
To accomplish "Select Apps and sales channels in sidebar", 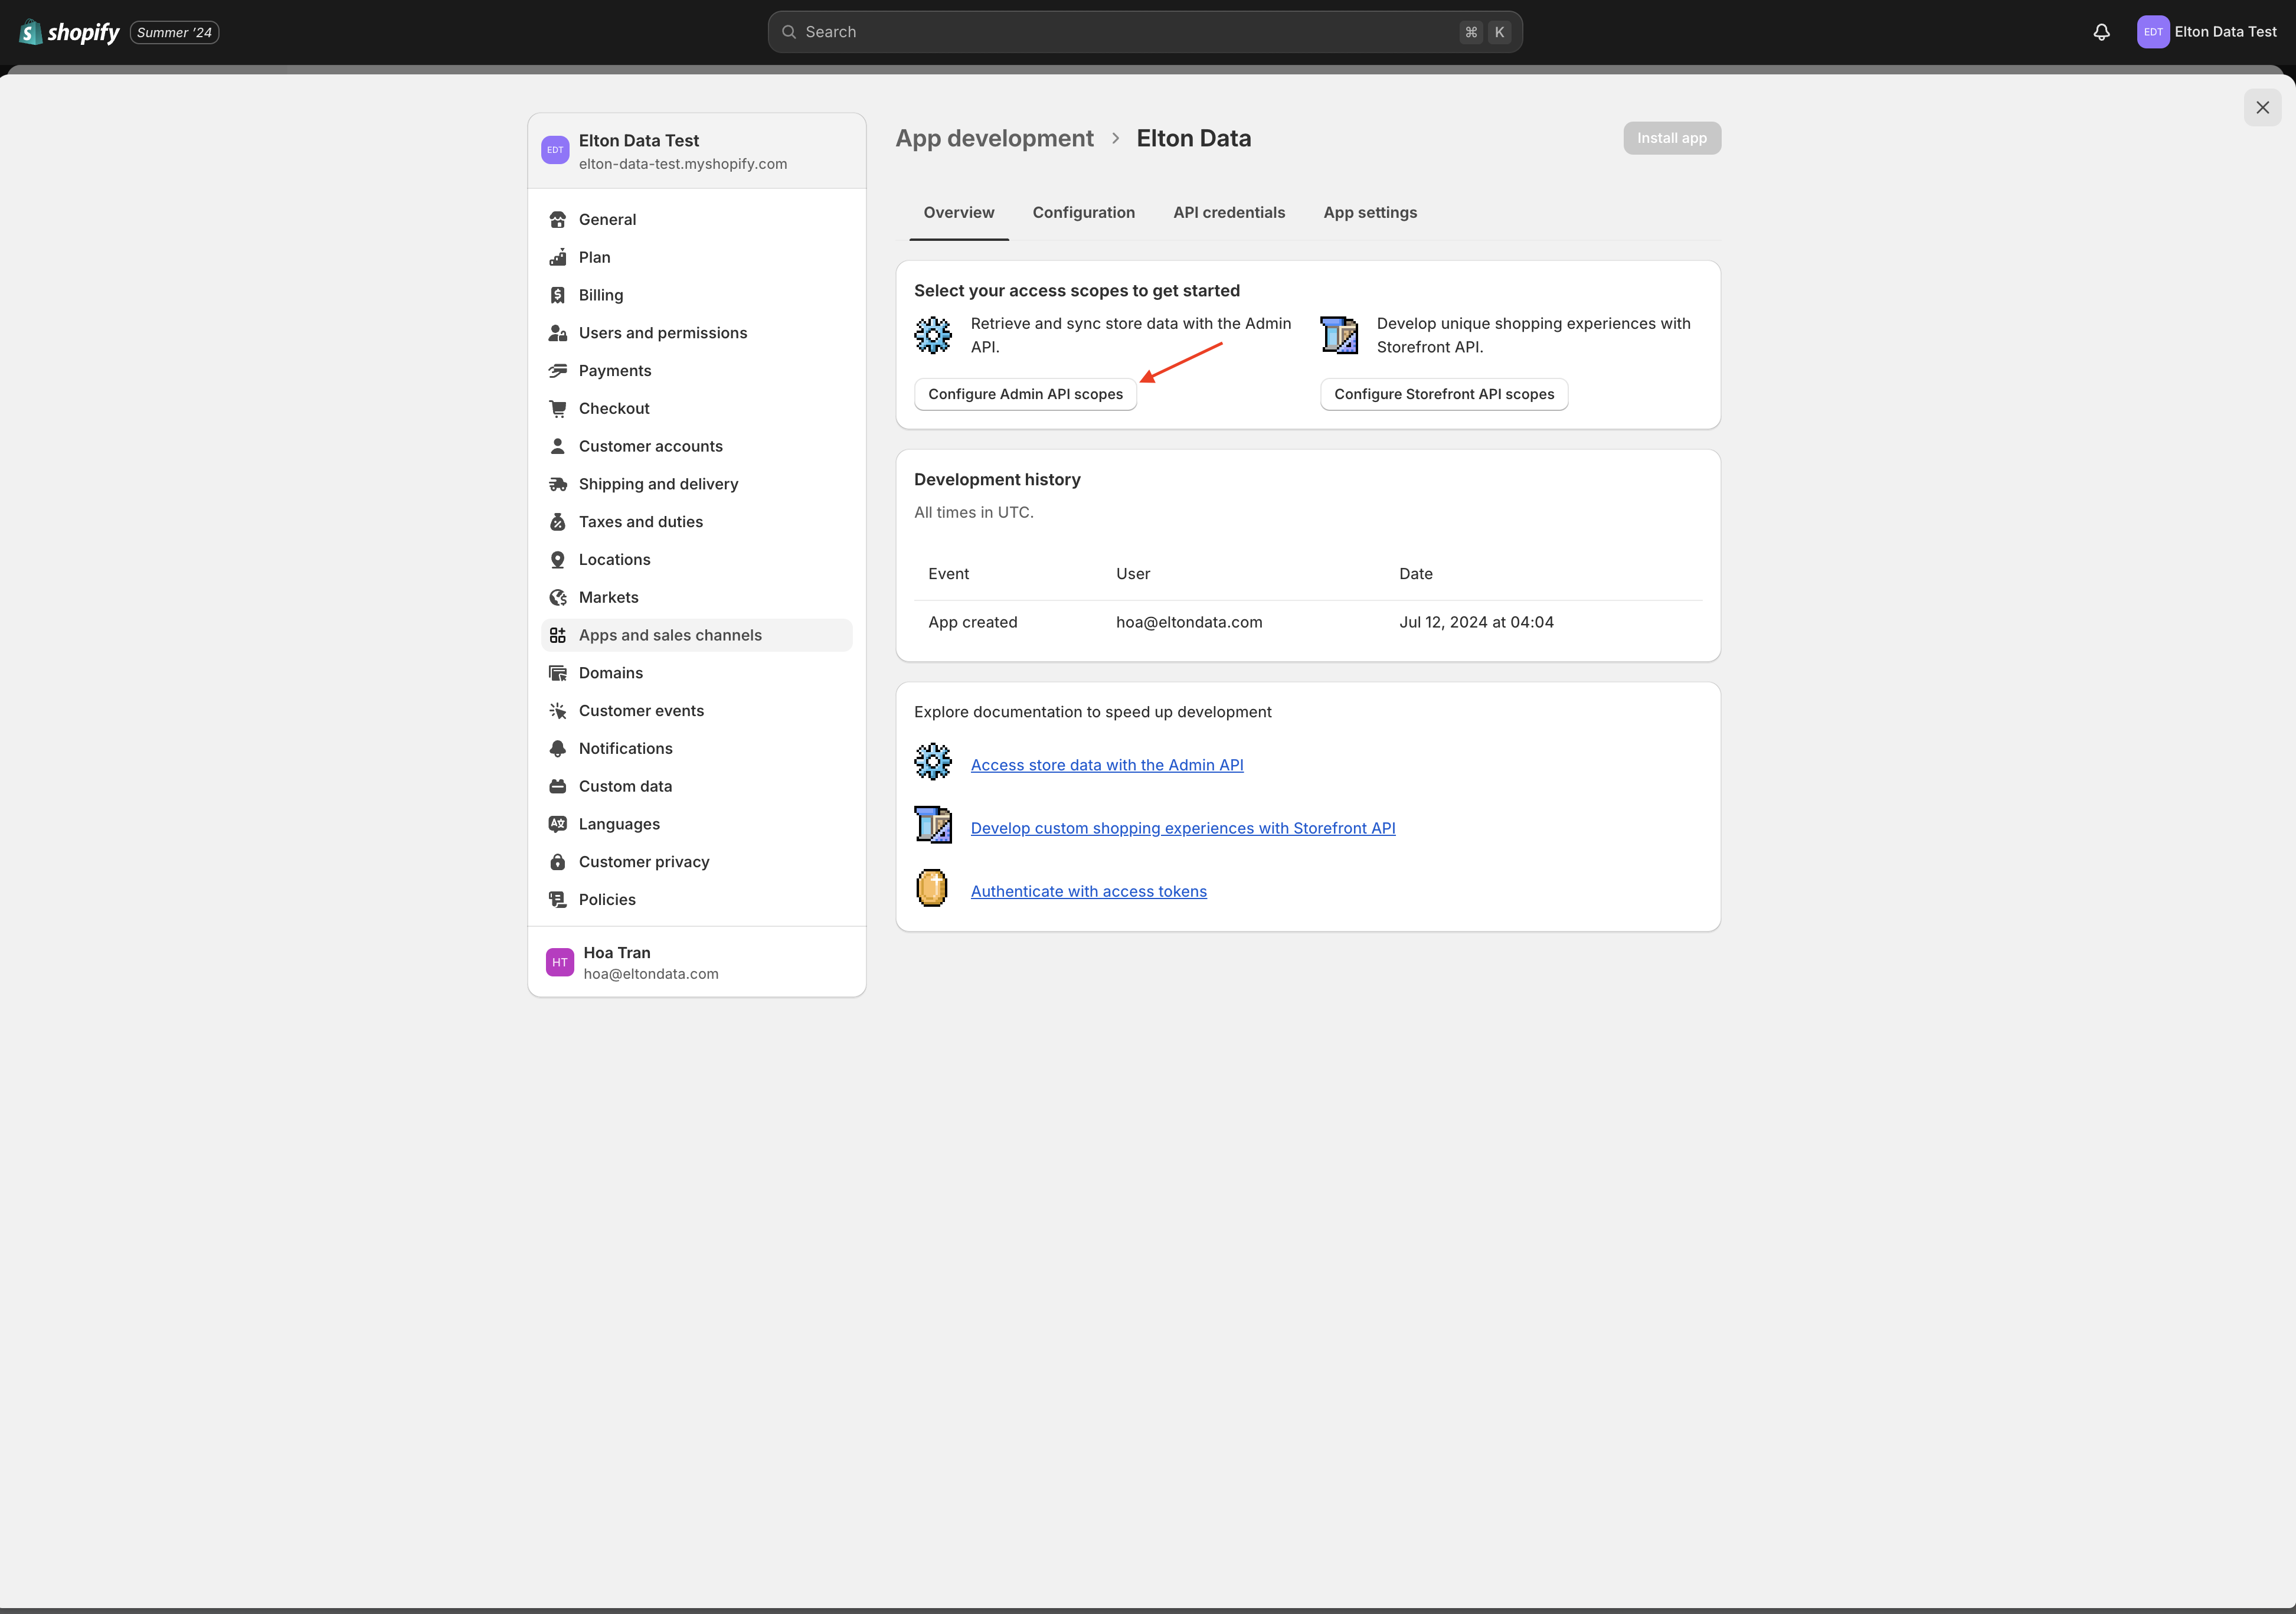I will tap(669, 634).
